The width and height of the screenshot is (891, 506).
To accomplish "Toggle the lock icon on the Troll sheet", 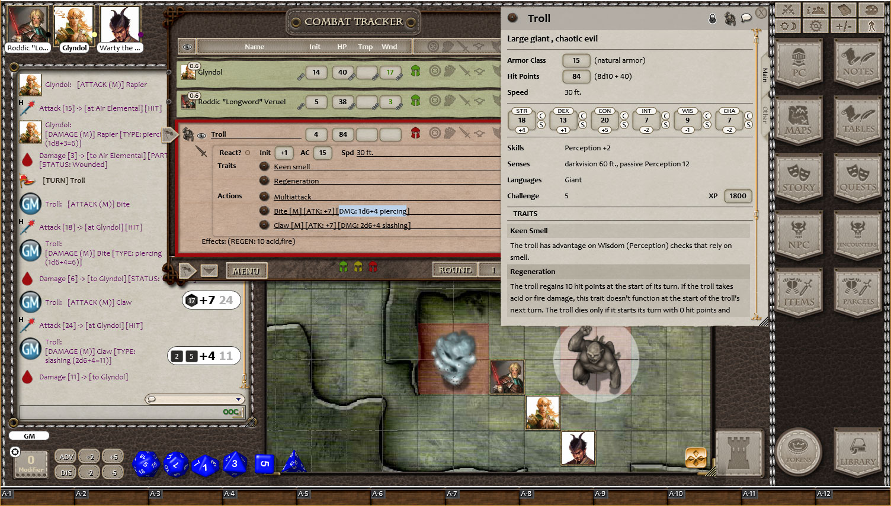I will click(x=712, y=18).
